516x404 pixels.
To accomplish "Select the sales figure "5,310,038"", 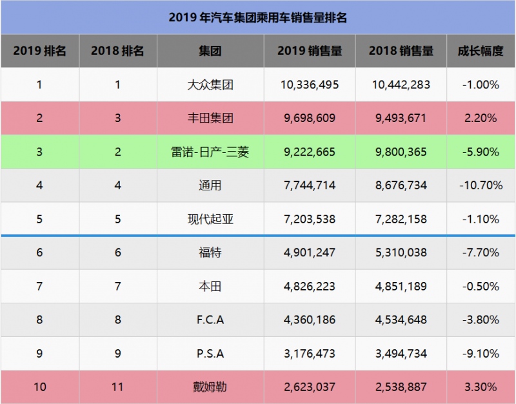I will coord(401,252).
